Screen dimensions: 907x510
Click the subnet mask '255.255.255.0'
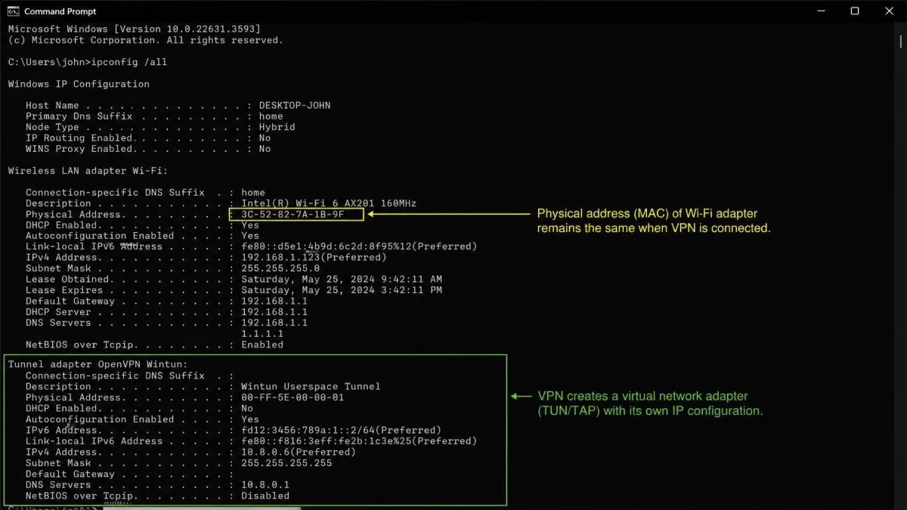(280, 268)
